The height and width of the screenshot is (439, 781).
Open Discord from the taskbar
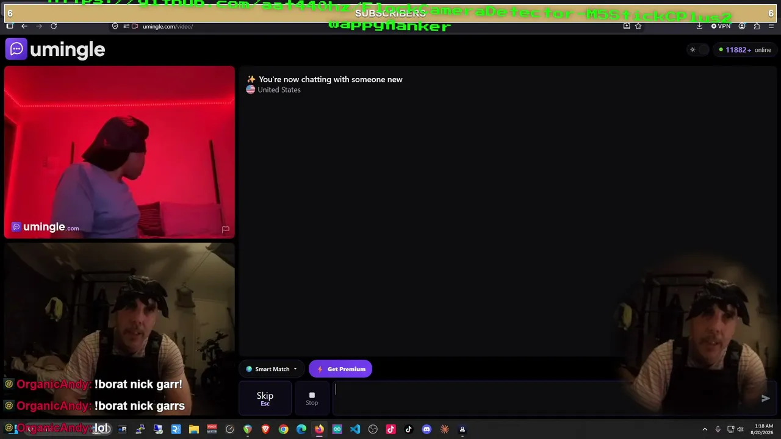[426, 429]
